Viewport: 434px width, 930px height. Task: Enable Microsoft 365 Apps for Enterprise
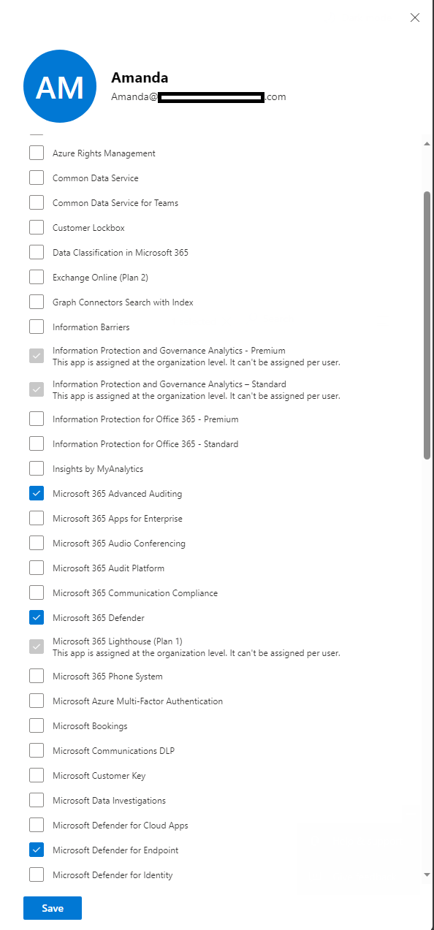(36, 517)
